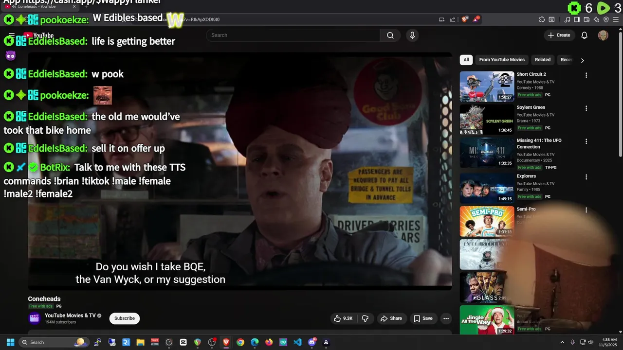This screenshot has height=350, width=623.
Task: Dislike the Coneheads video
Action: (366, 318)
